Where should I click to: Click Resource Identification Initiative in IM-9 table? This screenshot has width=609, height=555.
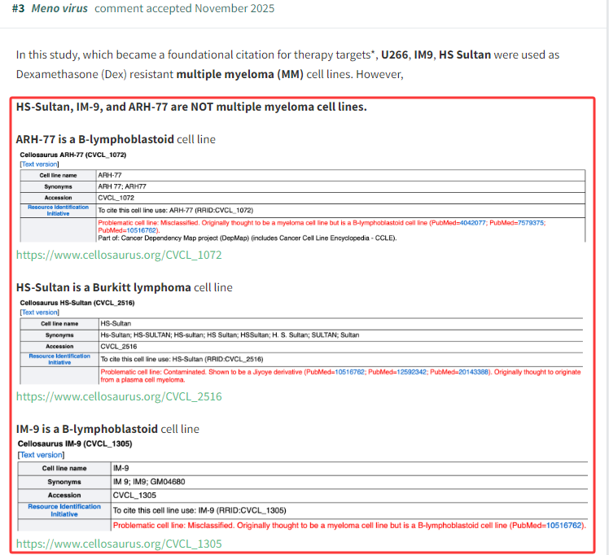pyautogui.click(x=64, y=509)
